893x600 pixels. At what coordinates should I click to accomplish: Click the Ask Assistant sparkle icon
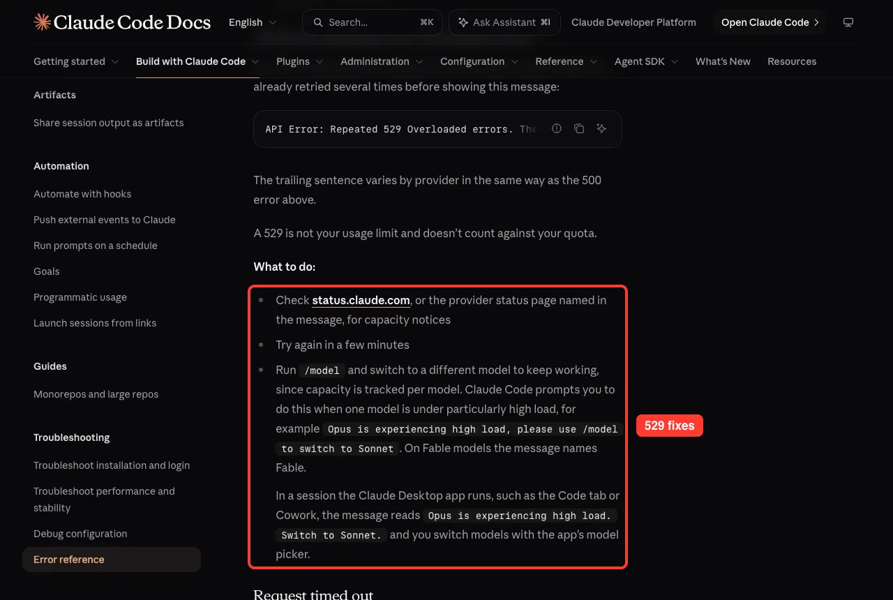[x=463, y=22]
